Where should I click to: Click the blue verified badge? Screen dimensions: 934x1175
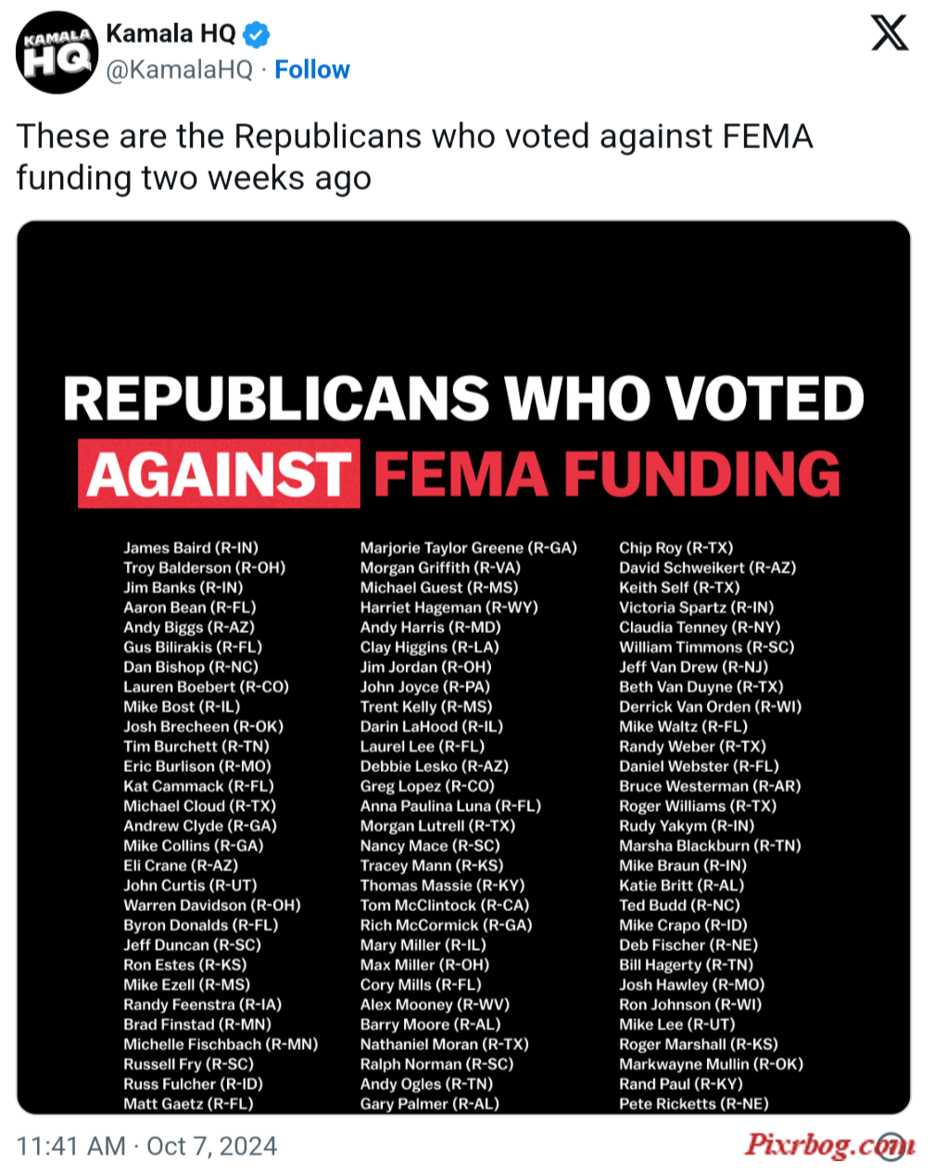coord(257,35)
